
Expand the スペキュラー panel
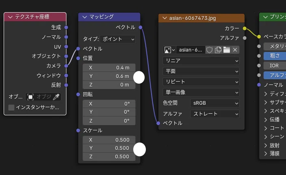tap(266, 111)
